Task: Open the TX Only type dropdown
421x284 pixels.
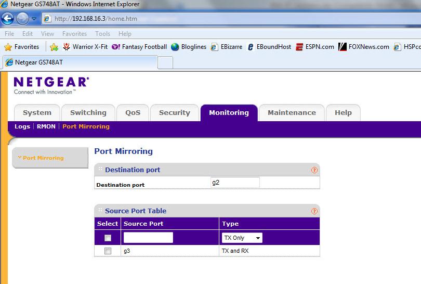Action: [242, 238]
